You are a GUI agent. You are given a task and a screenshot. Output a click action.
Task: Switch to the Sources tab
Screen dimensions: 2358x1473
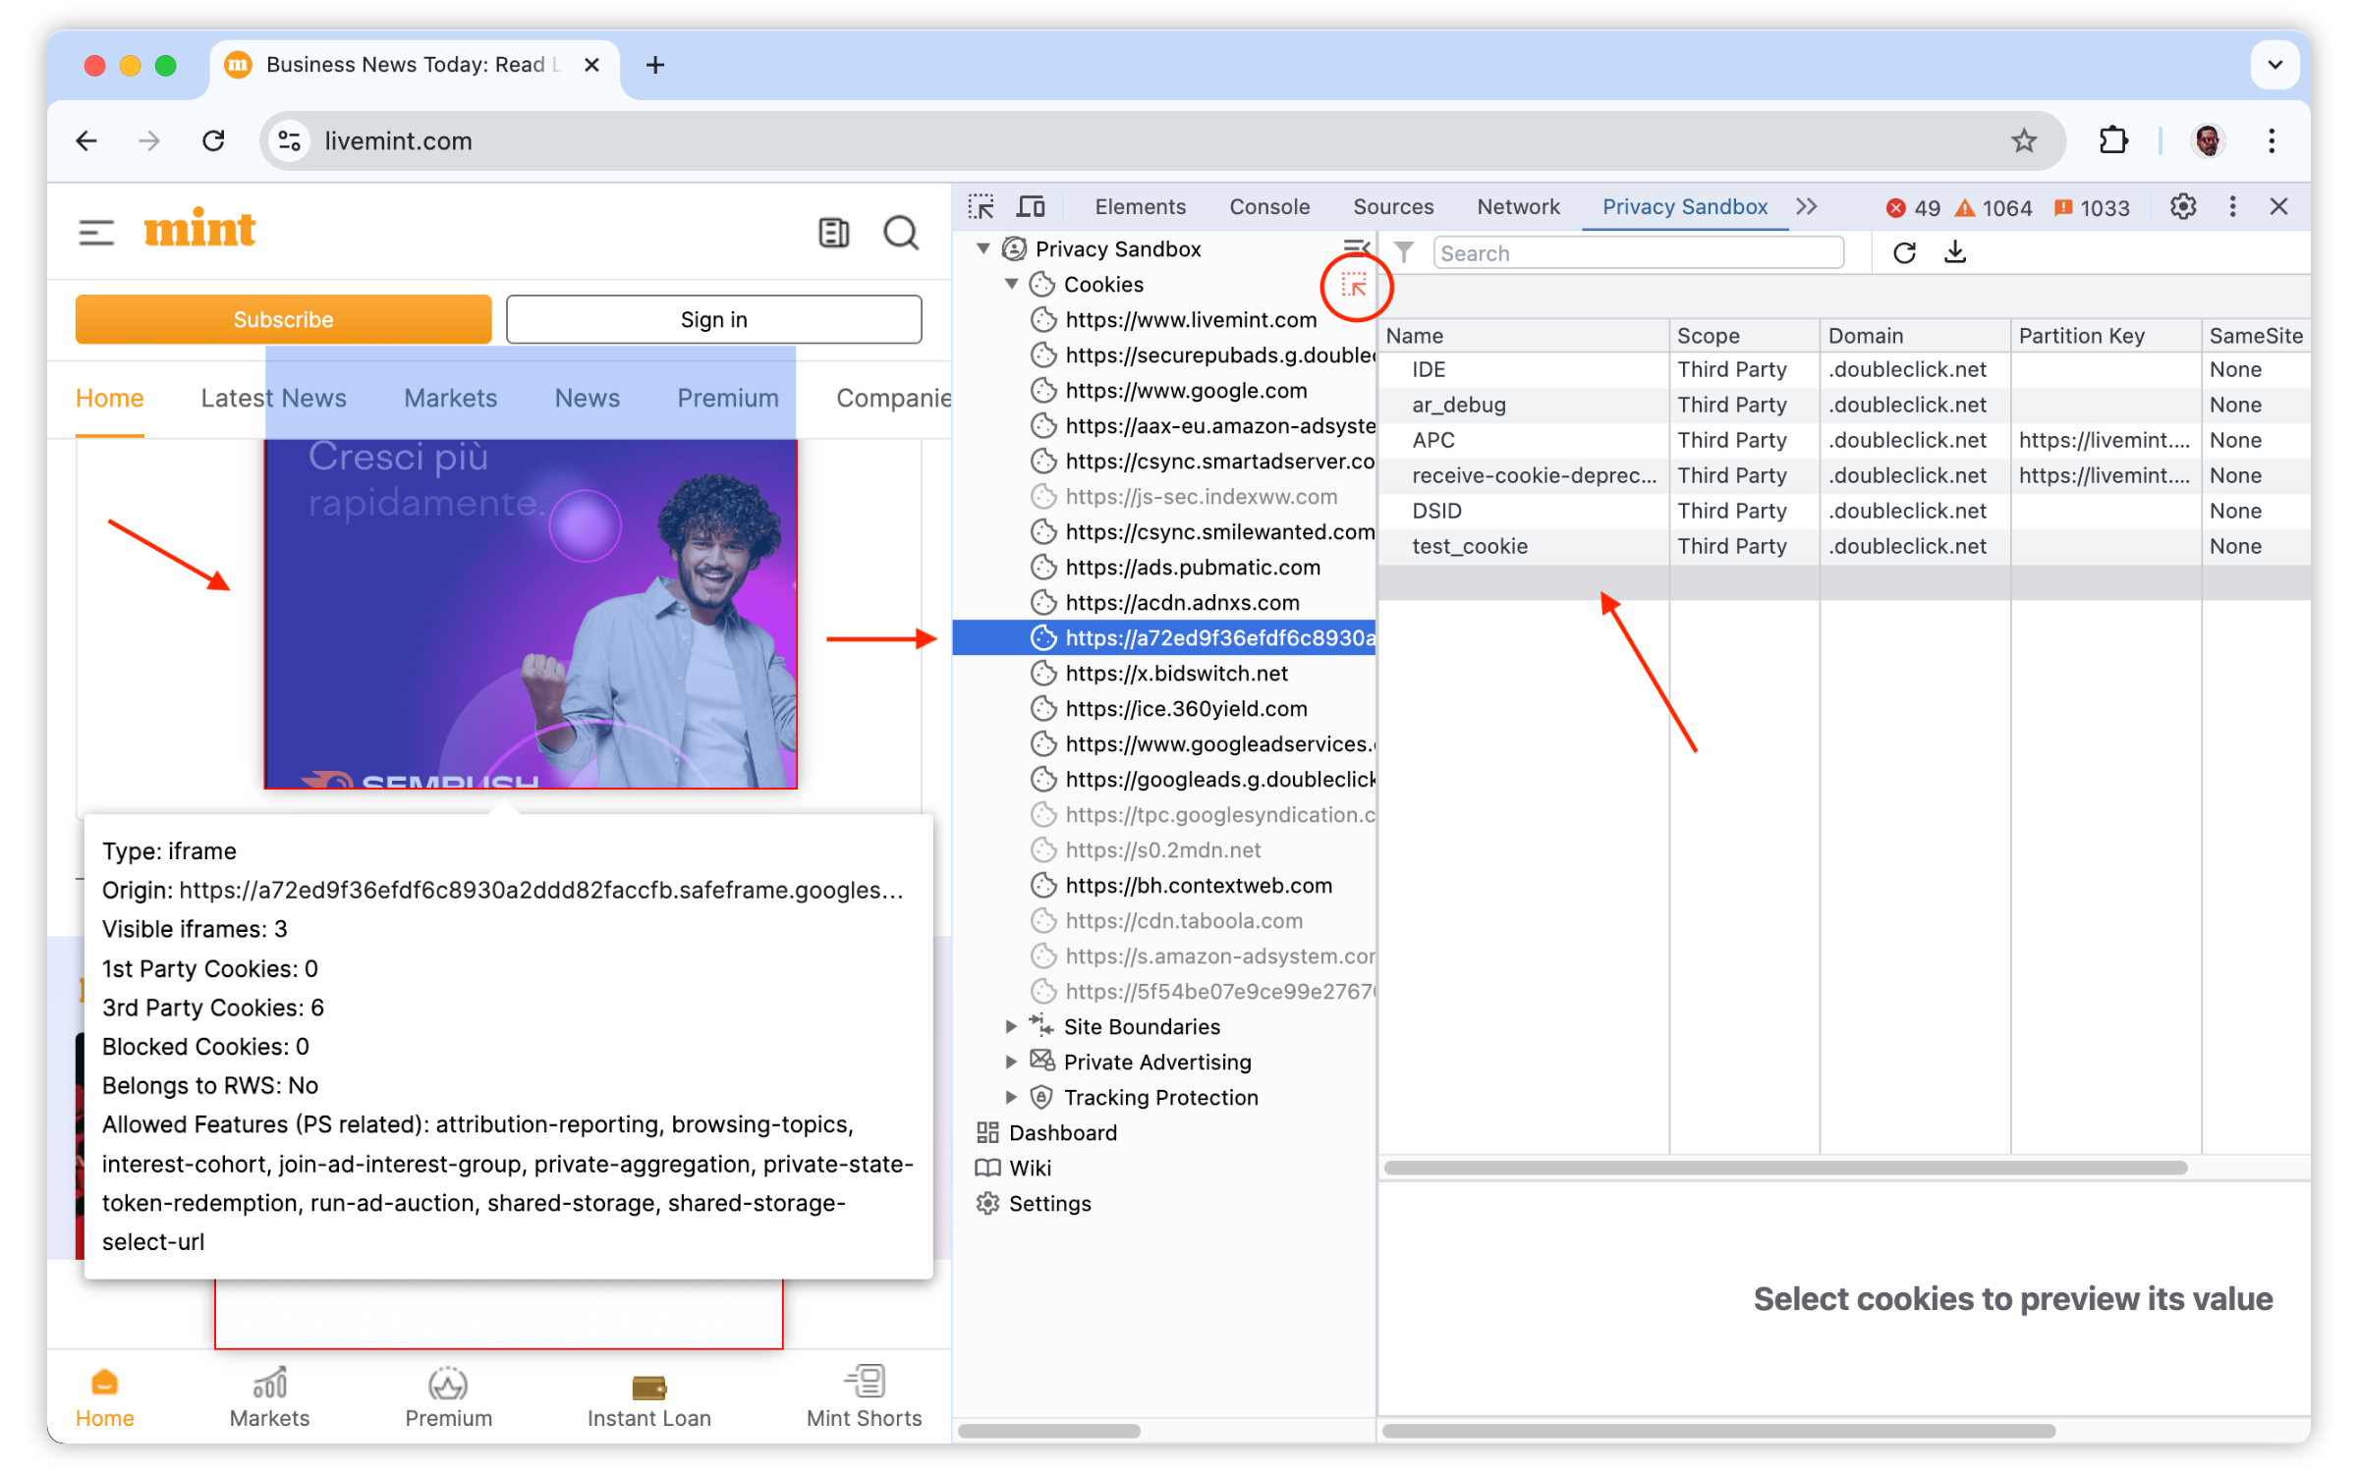(1393, 207)
